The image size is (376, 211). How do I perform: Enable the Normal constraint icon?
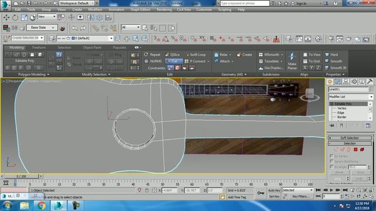[x=192, y=68]
